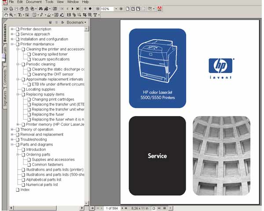Go to next page using toolbar arrow
The width and height of the screenshot is (264, 211).
tap(73, 9)
